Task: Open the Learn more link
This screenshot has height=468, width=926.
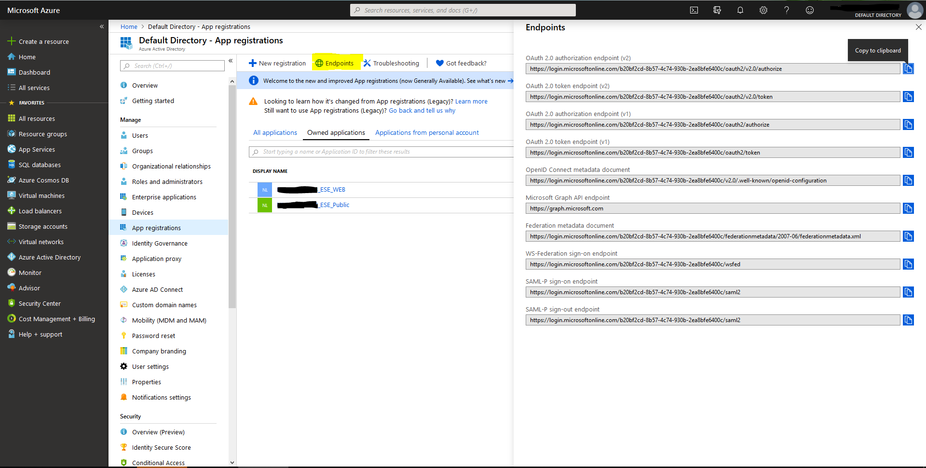Action: [471, 101]
